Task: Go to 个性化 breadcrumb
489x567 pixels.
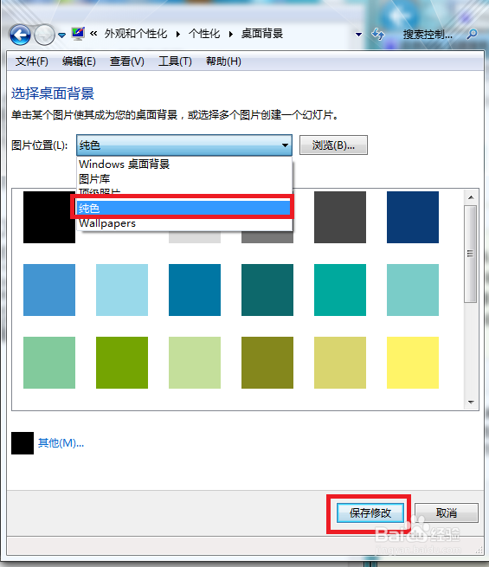Action: point(204,34)
